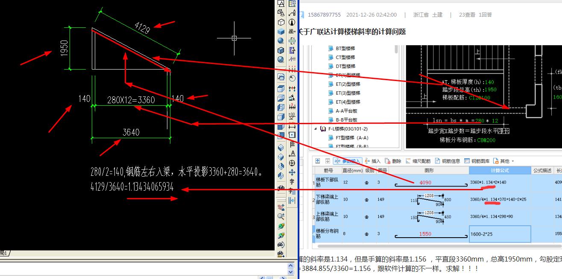Click the 梯板配筋 value C12@100

pyautogui.click(x=480, y=97)
